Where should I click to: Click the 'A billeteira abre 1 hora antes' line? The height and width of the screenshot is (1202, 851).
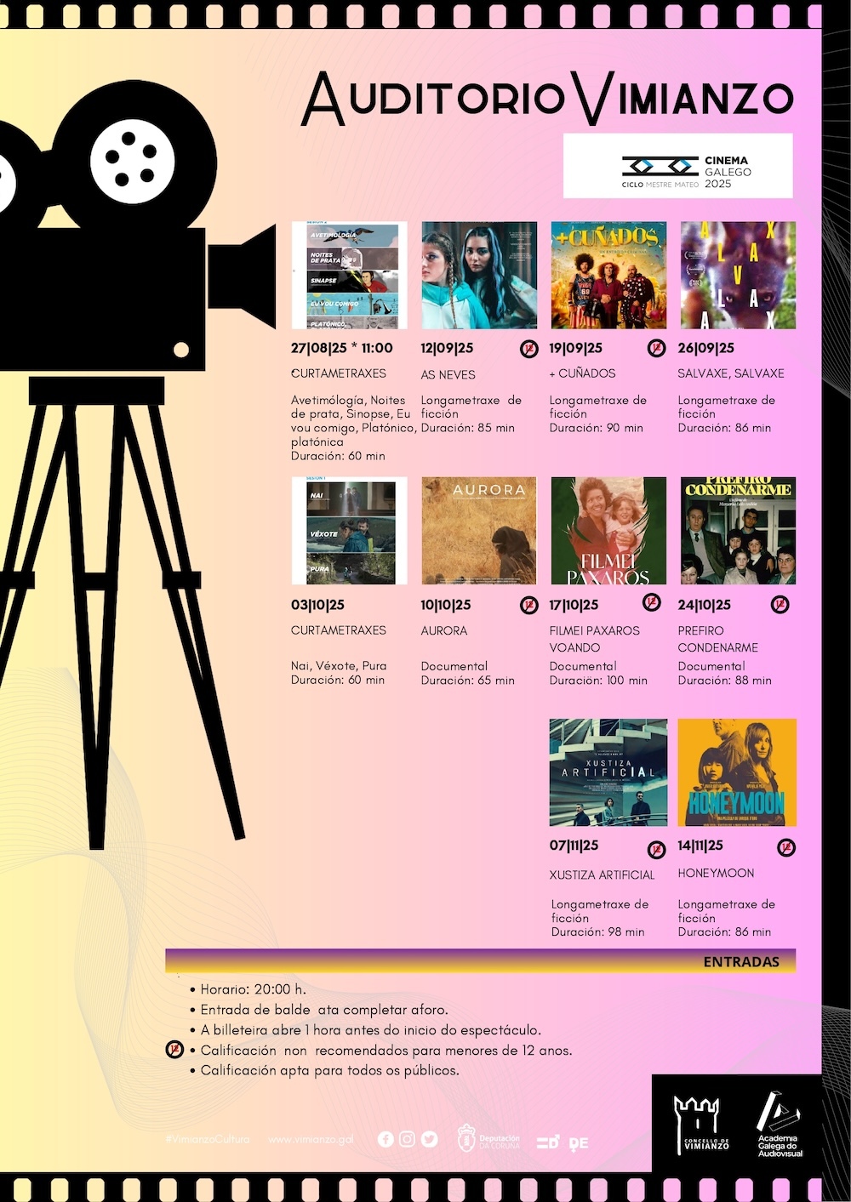point(371,1030)
